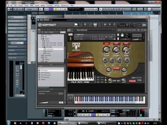
Task: Mute the instrument with the M button
Action: coord(118,39)
